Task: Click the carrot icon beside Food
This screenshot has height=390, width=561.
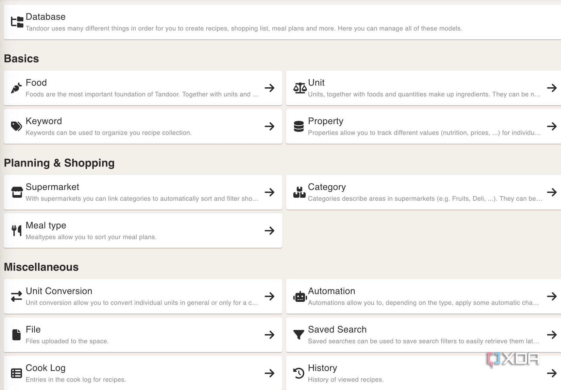Action: click(16, 88)
